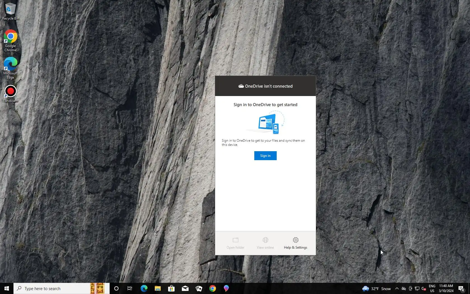Select the Bandicam desktop shortcut
Image resolution: width=470 pixels, height=294 pixels.
11,94
